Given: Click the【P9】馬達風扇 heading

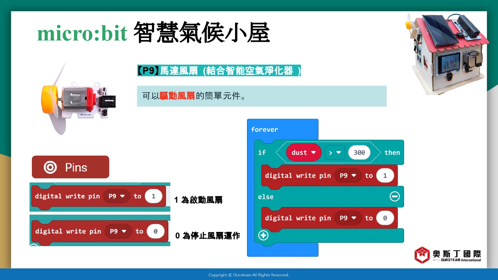Looking at the screenshot, I should (219, 71).
